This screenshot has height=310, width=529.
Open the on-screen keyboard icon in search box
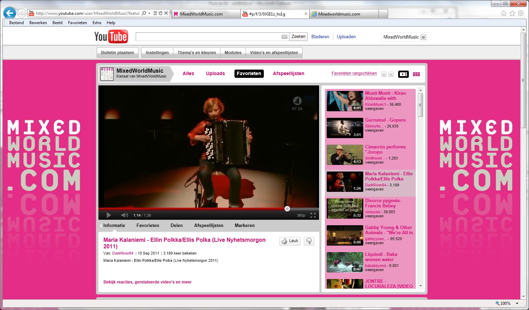click(285, 37)
